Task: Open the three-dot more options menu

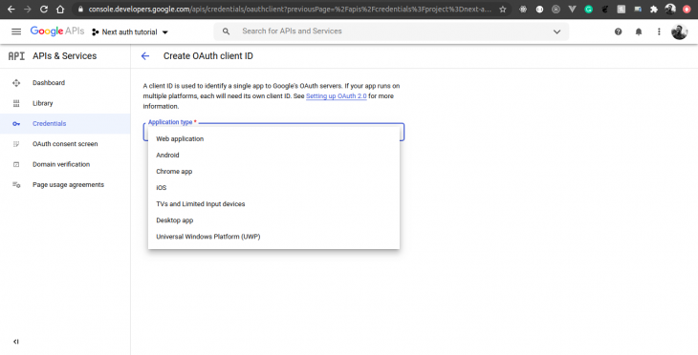Action: click(x=659, y=31)
